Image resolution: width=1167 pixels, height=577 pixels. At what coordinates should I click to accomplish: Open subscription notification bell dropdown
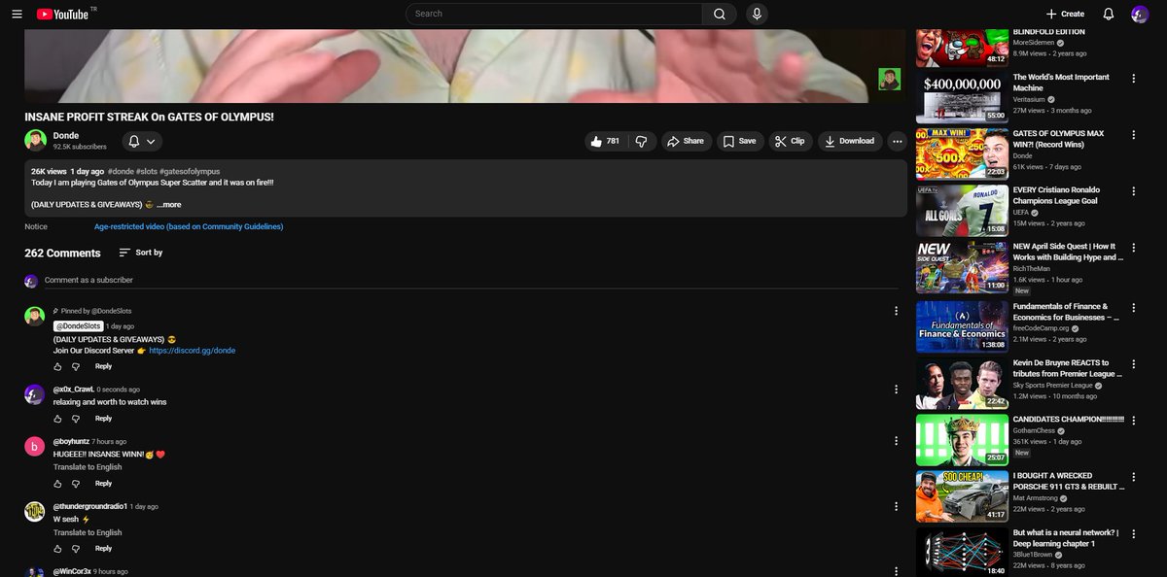(x=140, y=141)
